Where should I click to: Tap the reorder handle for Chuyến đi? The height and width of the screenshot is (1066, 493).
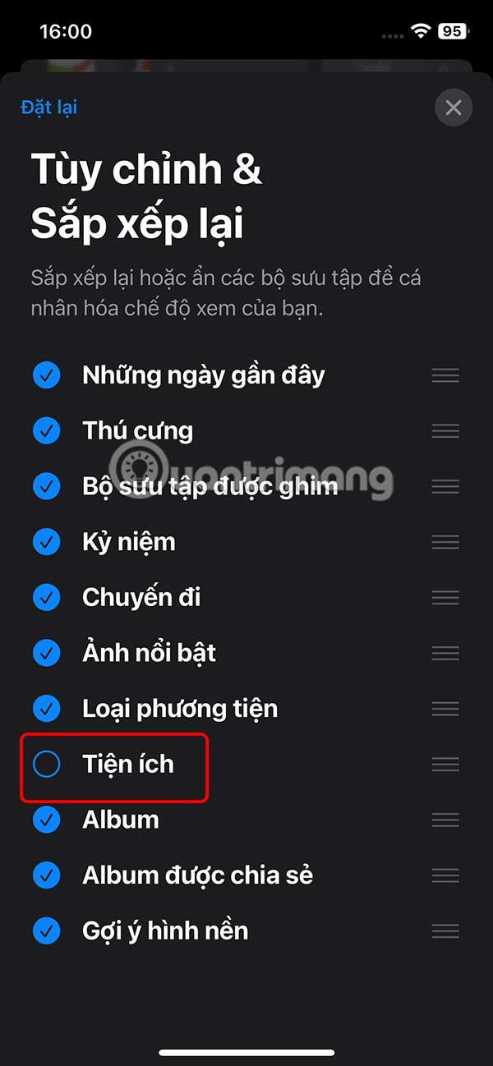pos(445,598)
